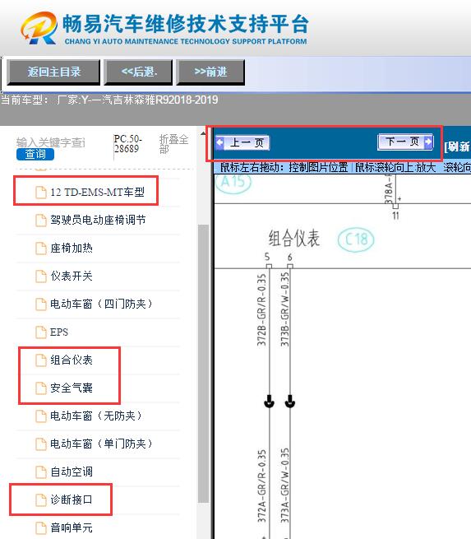Click the A15 connector label in diagram
This screenshot has height=539, width=471.
[233, 182]
